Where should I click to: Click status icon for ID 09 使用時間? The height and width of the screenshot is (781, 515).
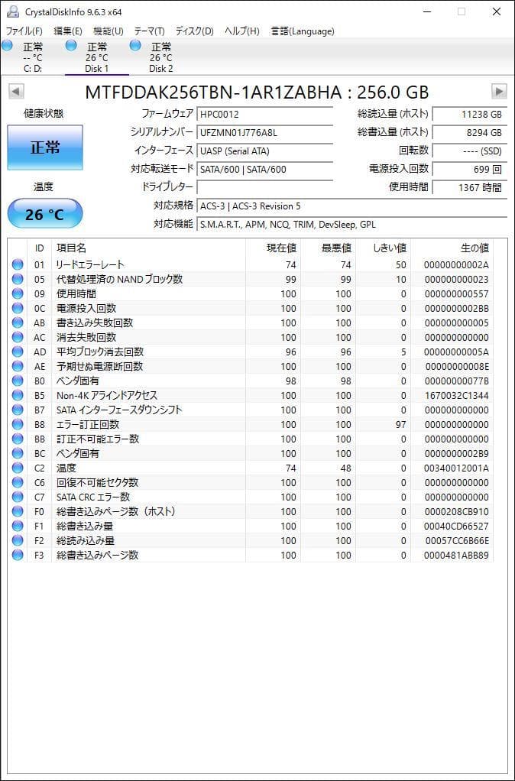coord(18,293)
